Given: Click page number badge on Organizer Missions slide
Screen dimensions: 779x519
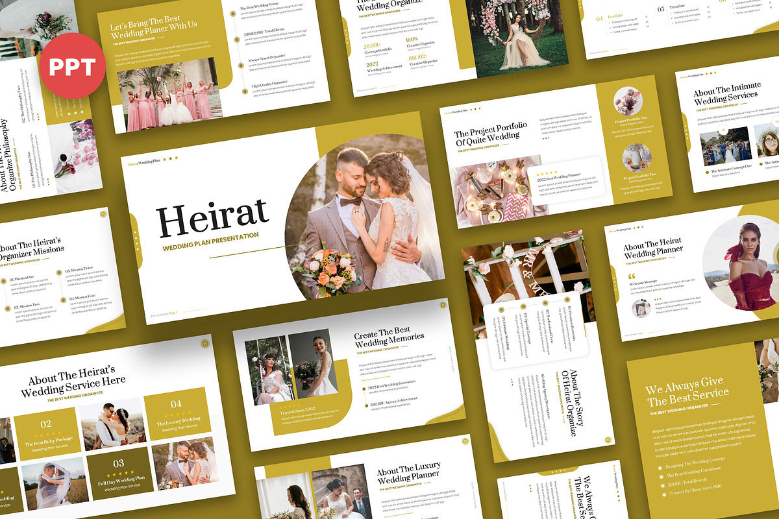Looking at the screenshot, I should coord(102,213).
